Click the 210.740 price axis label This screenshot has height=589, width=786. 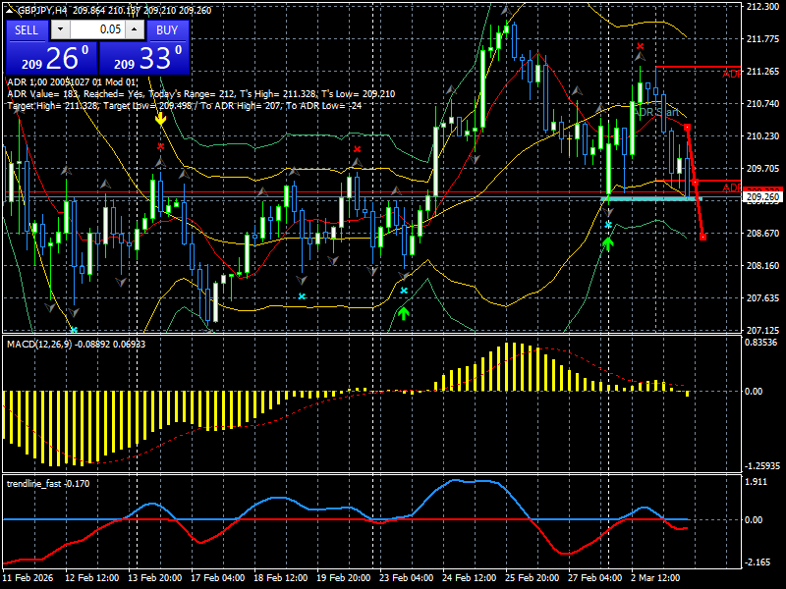pos(762,104)
